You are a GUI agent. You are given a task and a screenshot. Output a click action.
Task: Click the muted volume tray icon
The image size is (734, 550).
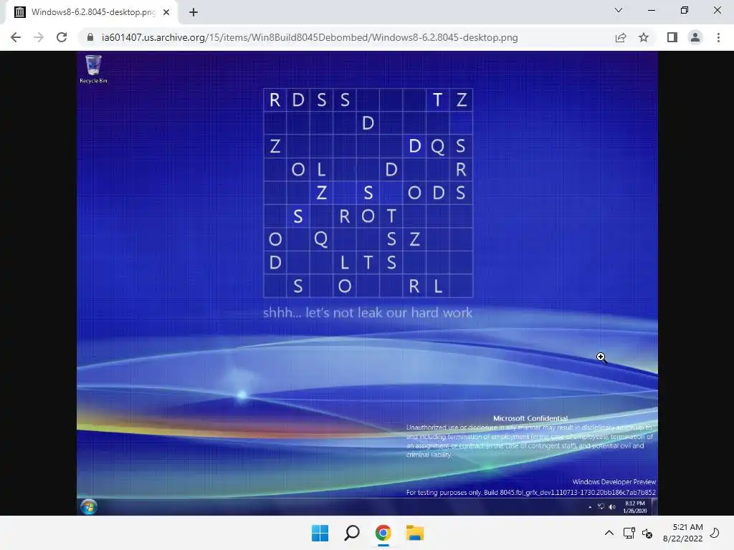point(647,533)
